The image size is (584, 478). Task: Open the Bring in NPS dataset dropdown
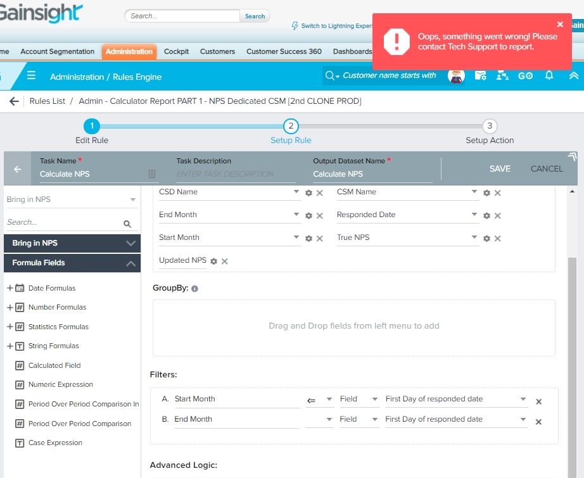[x=133, y=199]
